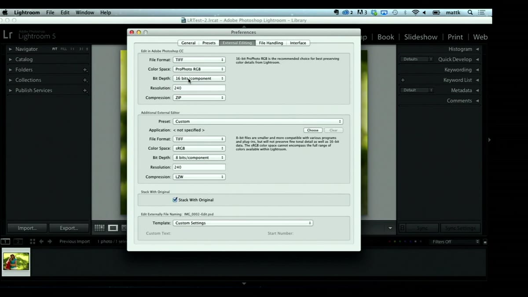Select the photo thumbnail in the filmstrip
This screenshot has height=297, width=528.
pos(16,262)
